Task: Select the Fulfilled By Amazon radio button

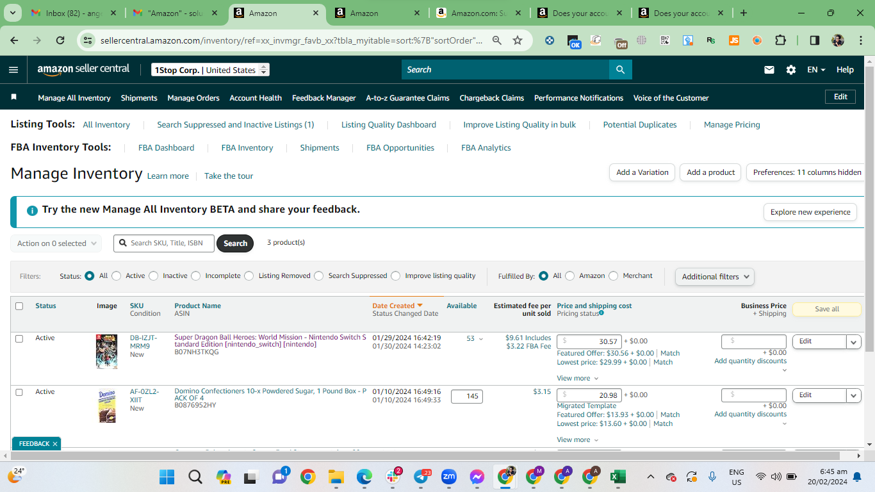Action: (x=570, y=276)
